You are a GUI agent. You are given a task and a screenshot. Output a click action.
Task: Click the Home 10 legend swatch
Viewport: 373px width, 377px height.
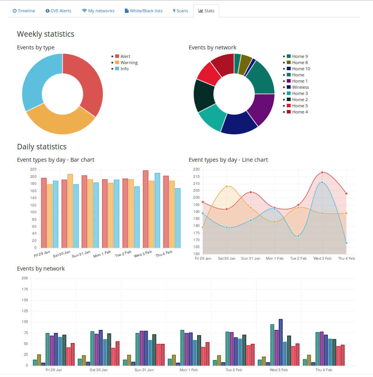[289, 69]
